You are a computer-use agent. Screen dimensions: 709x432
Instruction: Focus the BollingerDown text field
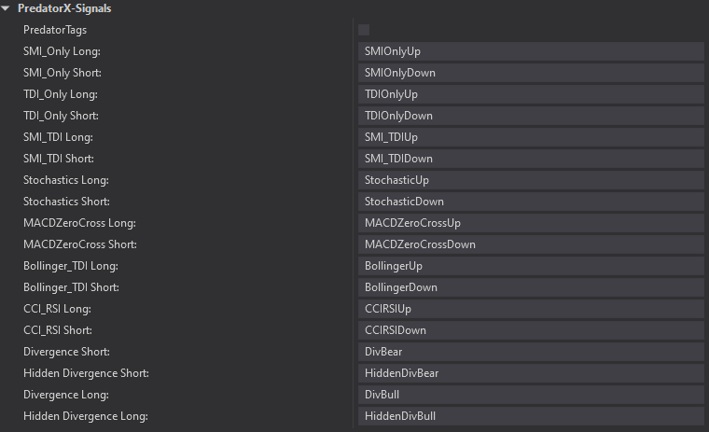click(x=530, y=287)
